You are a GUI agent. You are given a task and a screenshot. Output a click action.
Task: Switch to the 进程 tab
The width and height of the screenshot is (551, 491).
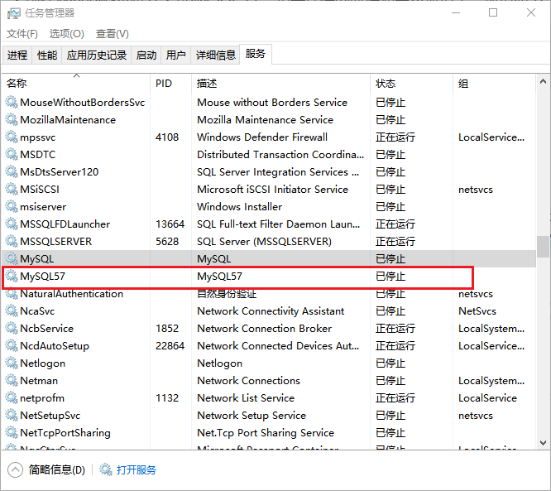coord(17,55)
